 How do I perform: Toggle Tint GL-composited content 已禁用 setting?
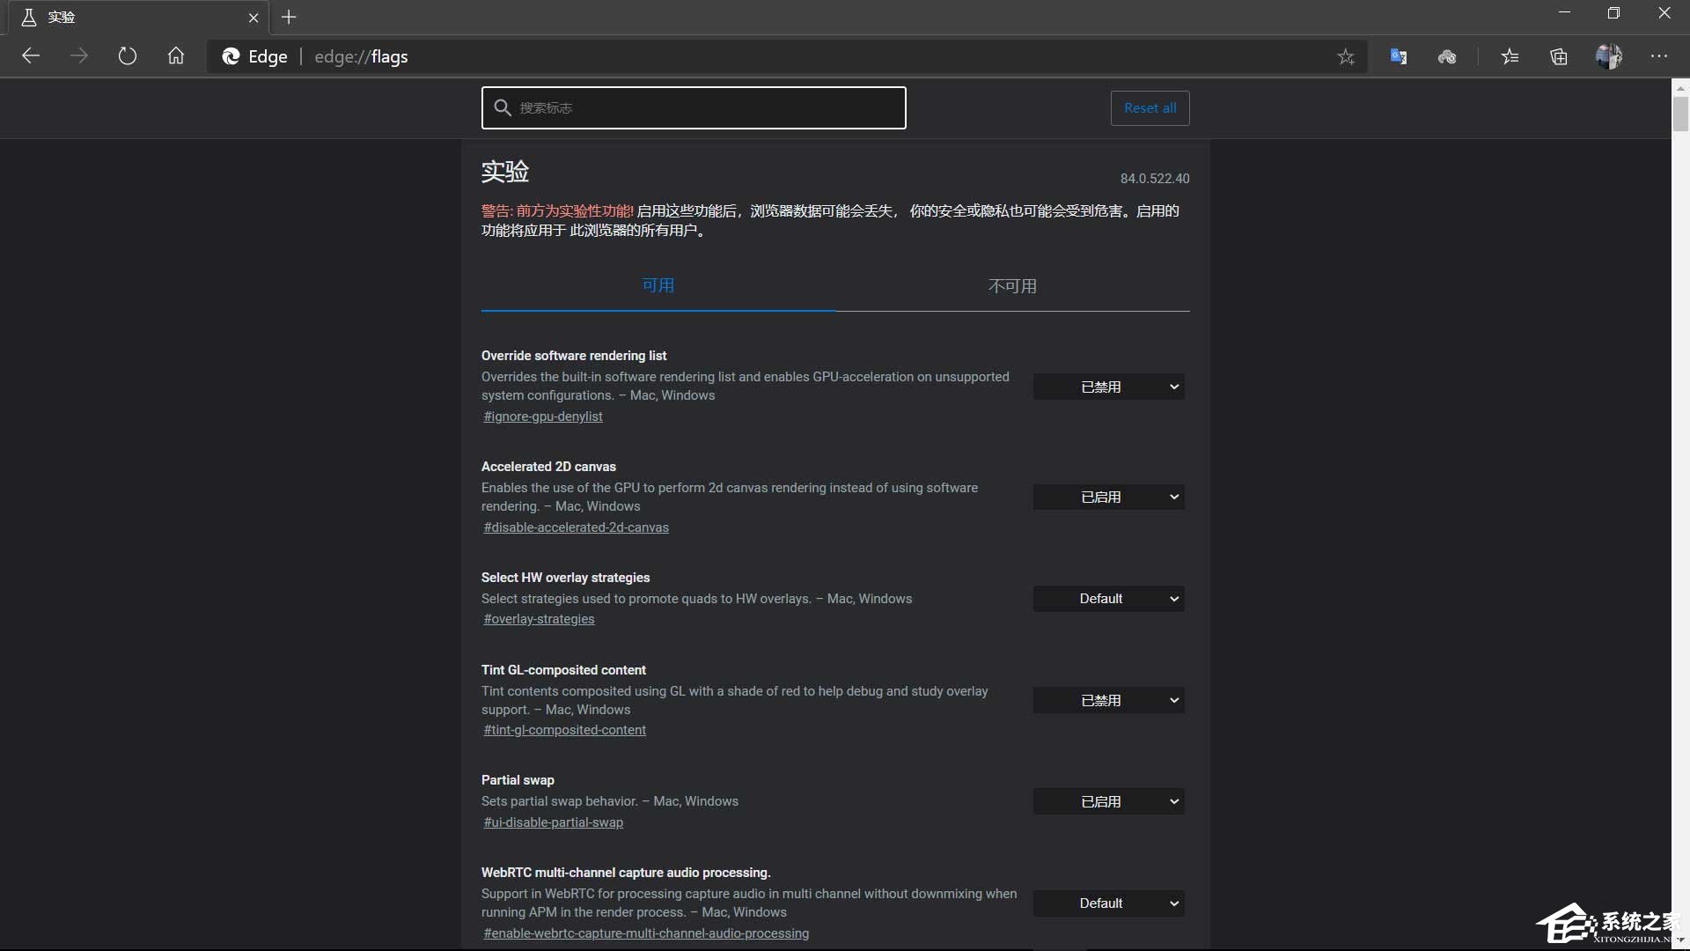(1108, 699)
